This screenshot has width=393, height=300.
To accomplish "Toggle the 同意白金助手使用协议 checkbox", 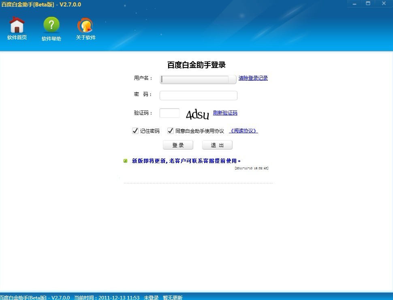I will (171, 131).
